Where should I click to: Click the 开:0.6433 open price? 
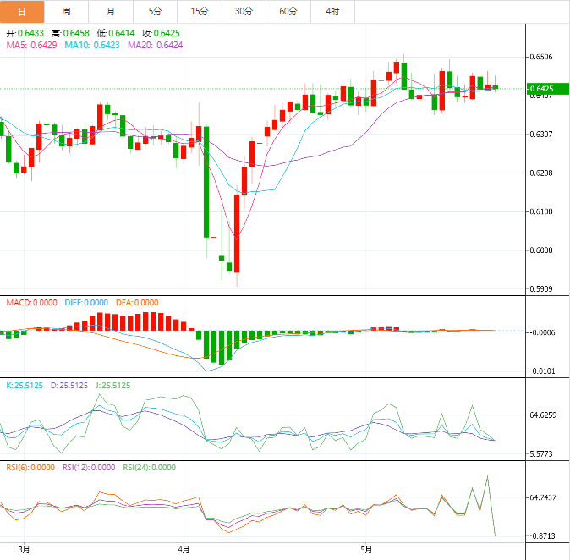tap(25, 34)
